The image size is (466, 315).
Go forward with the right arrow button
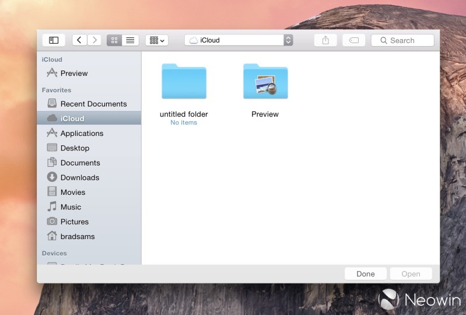point(94,40)
